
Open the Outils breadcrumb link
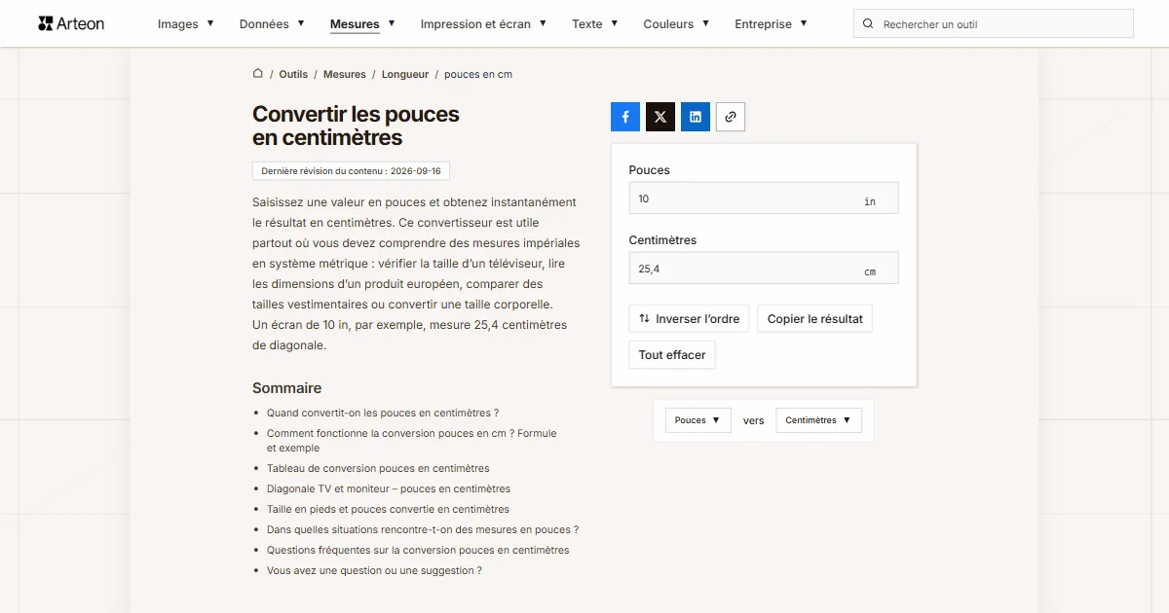pyautogui.click(x=293, y=74)
